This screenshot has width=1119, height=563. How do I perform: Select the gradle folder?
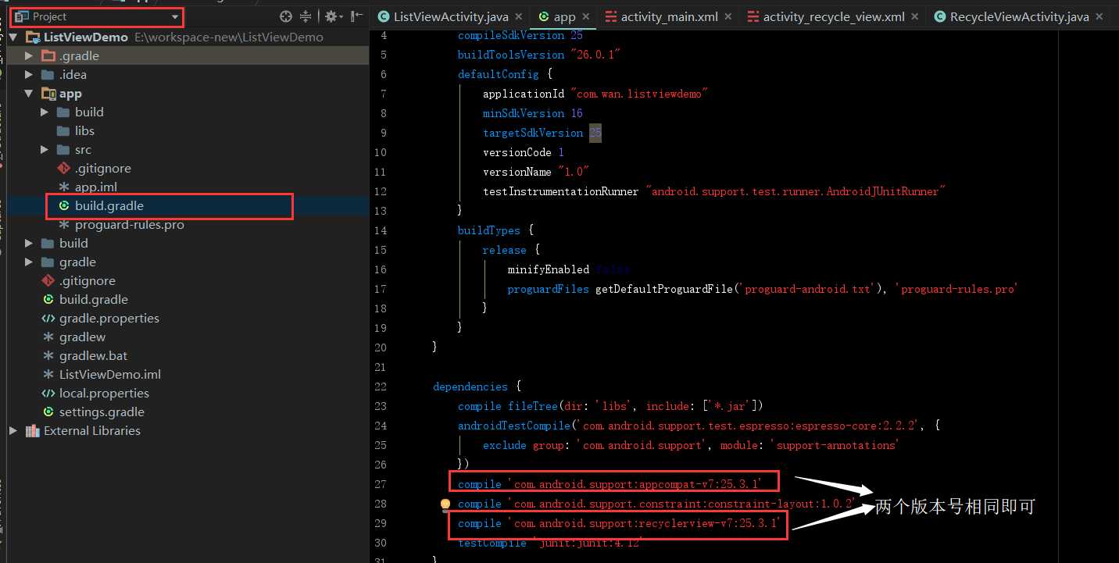click(x=77, y=262)
